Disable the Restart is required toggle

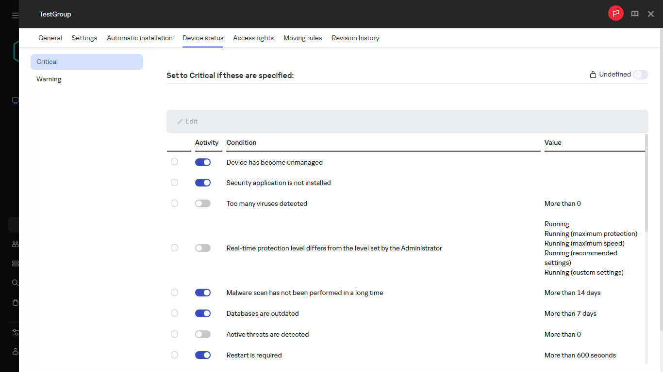[202, 355]
